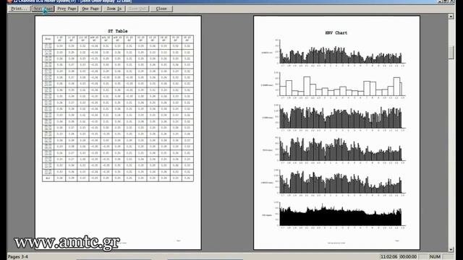Click the NUM indicator in status bar
The width and height of the screenshot is (463, 260).
click(435, 257)
